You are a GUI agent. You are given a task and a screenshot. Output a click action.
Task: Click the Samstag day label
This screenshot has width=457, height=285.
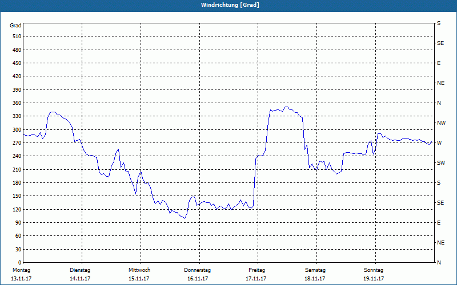(315, 270)
